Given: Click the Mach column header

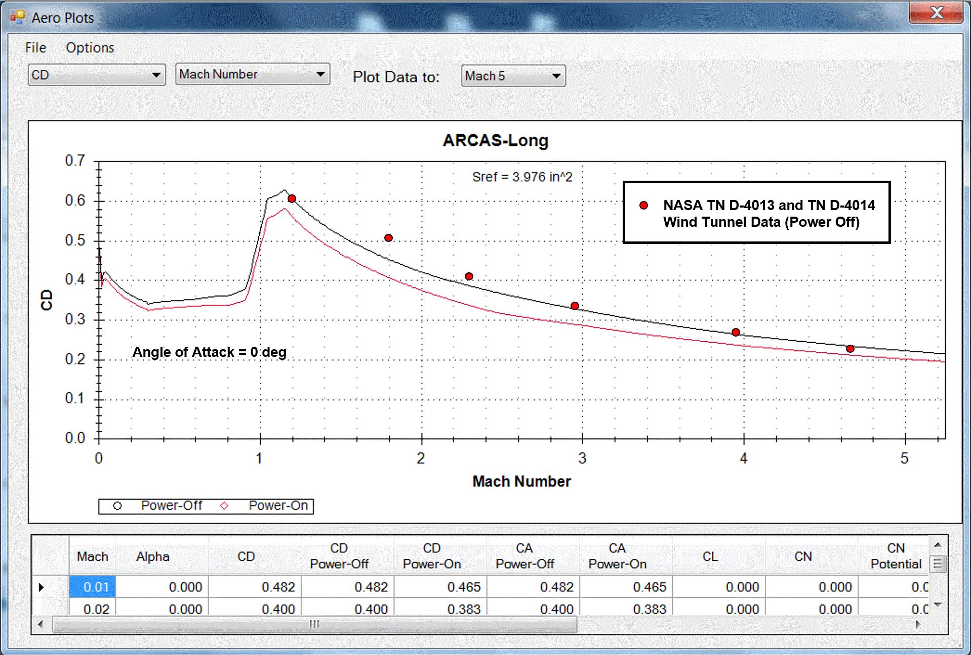Looking at the screenshot, I should tap(93, 556).
